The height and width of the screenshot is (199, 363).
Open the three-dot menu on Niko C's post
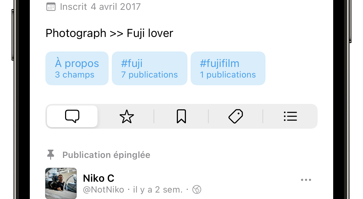[306, 180]
